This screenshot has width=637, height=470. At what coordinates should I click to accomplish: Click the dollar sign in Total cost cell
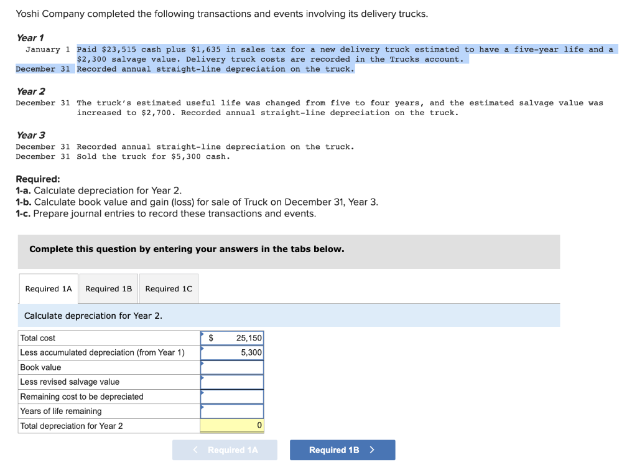(211, 338)
